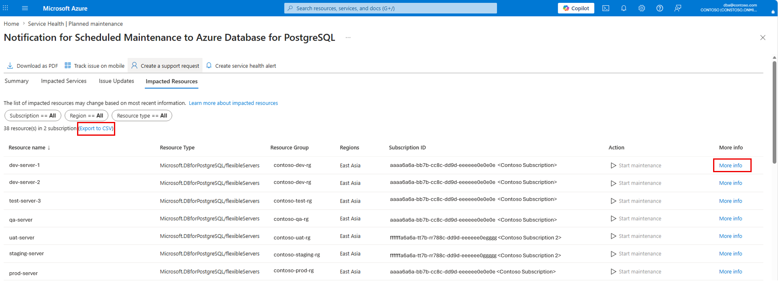The height and width of the screenshot is (284, 778).
Task: Create a support request
Action: [165, 66]
